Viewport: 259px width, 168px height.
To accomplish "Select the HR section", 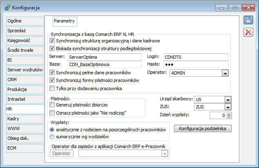I will (25, 109).
